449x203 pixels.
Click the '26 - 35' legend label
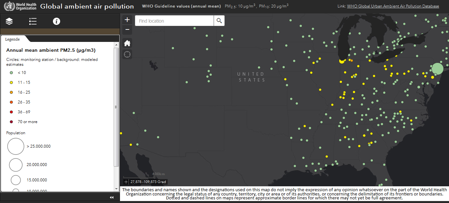(x=24, y=102)
